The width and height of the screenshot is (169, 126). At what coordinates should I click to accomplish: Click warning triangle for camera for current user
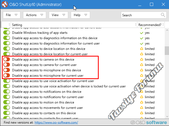point(142,65)
